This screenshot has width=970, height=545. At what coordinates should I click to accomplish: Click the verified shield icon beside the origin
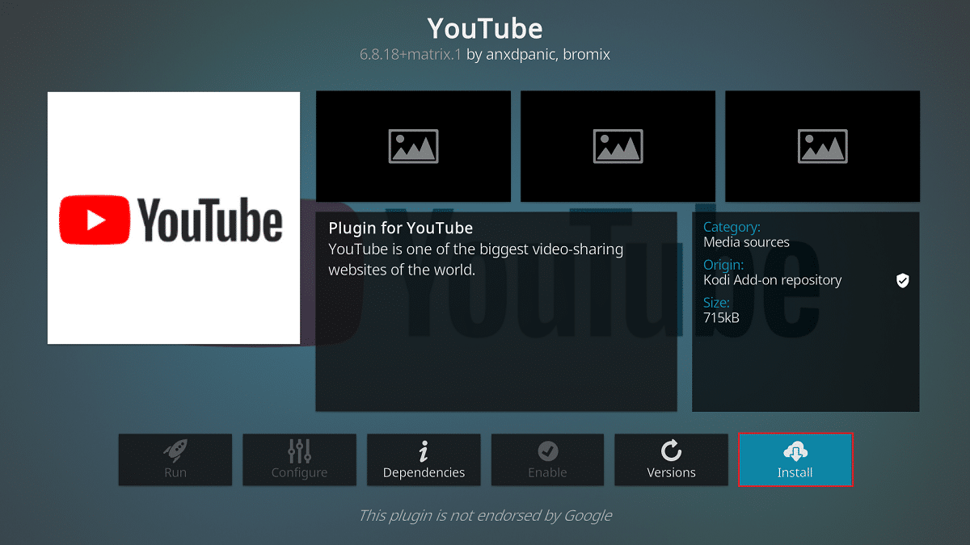point(903,280)
